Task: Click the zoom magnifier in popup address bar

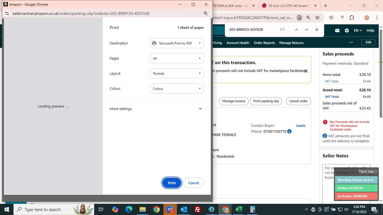Action: pos(206,13)
